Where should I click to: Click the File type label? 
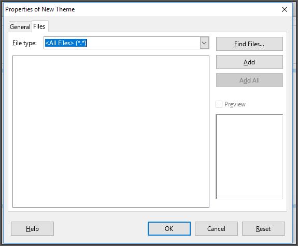point(24,43)
